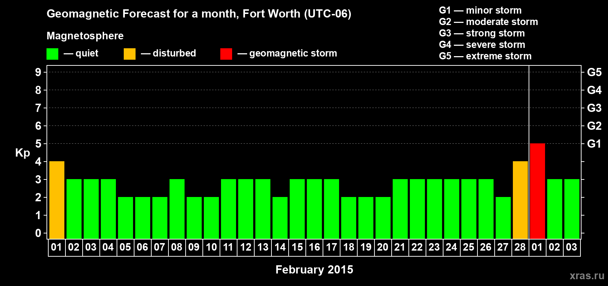Viewport: 608px width, 286px height.
Task: Click the green bar above date 27
Action: (503, 218)
